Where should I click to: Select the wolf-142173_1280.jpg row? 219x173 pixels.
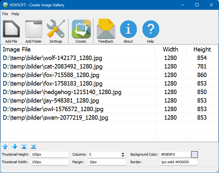click(109, 58)
